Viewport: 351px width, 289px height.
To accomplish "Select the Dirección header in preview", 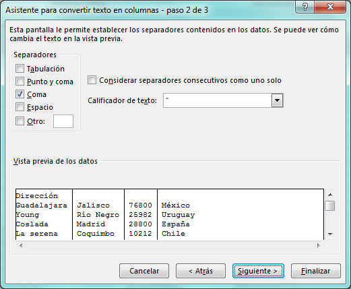I will click(37, 196).
